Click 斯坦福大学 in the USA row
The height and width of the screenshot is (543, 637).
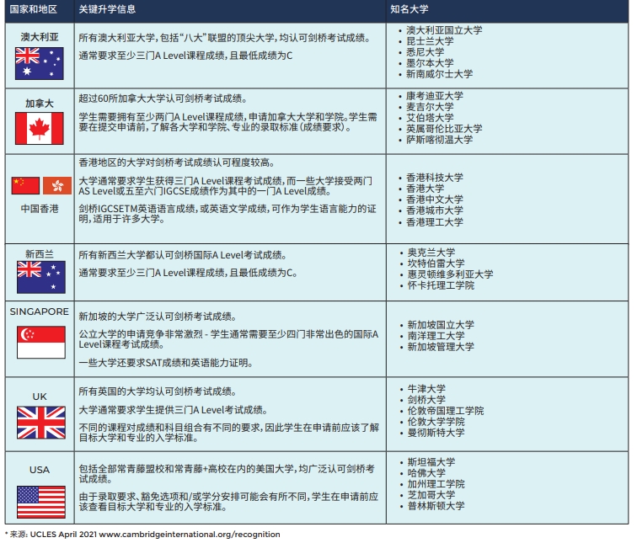[x=430, y=462]
